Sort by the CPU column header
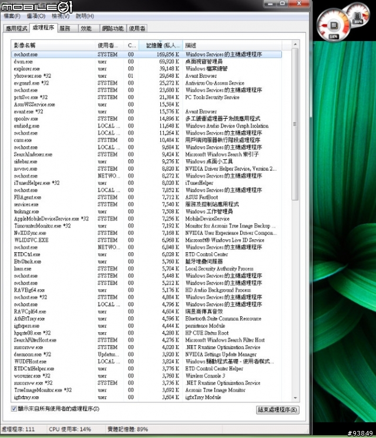This screenshot has height=438, width=376. [x=131, y=45]
